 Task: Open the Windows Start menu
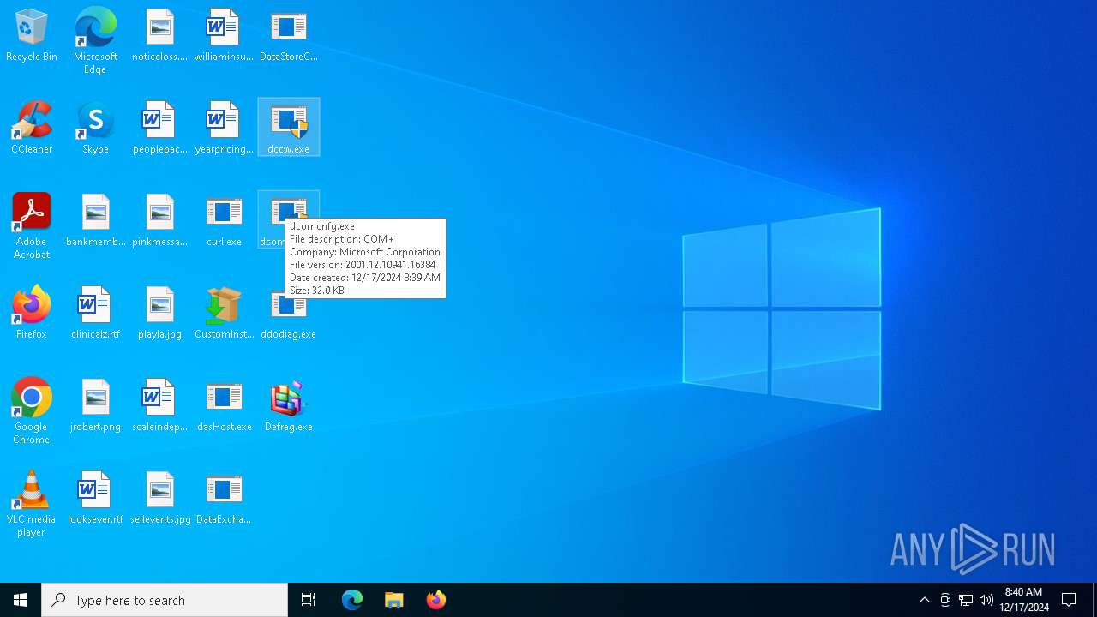21,600
